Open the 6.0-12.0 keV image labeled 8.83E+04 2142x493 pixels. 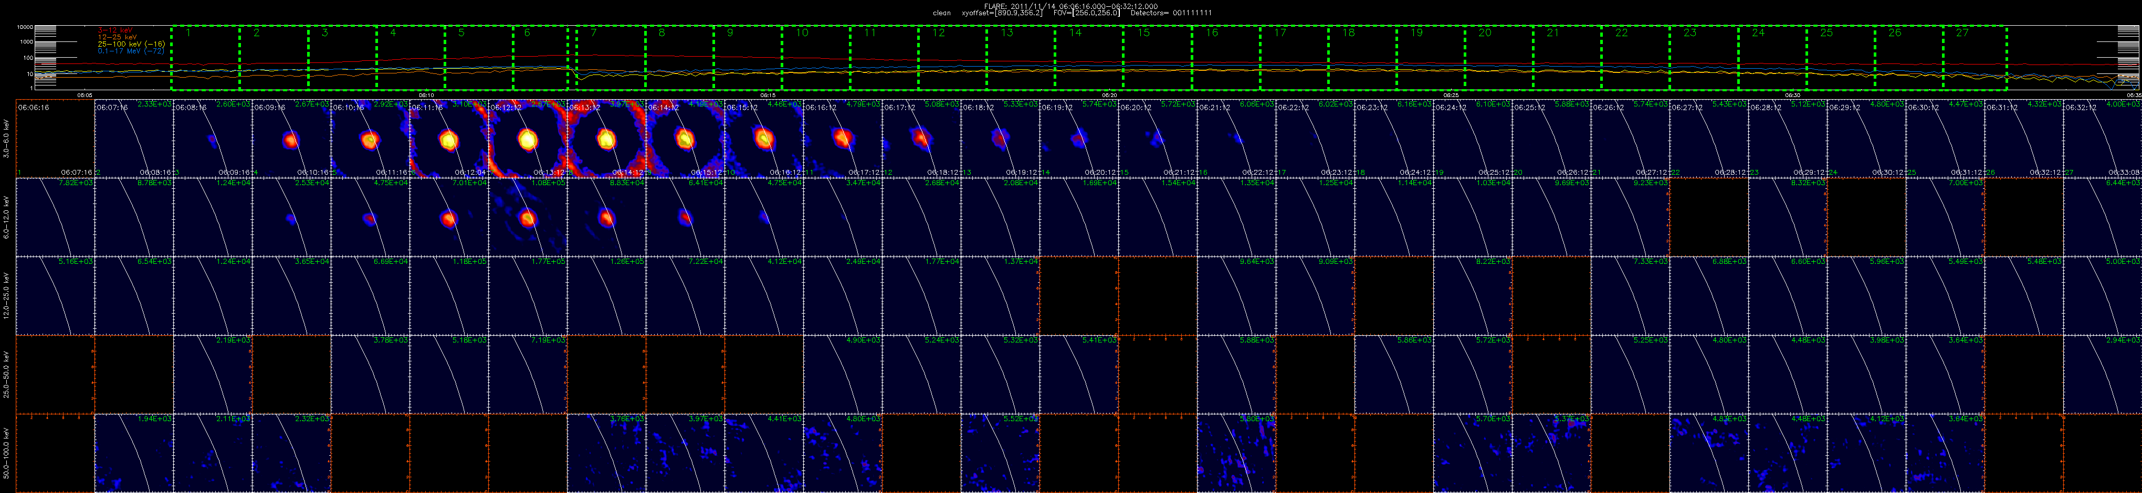click(x=606, y=216)
